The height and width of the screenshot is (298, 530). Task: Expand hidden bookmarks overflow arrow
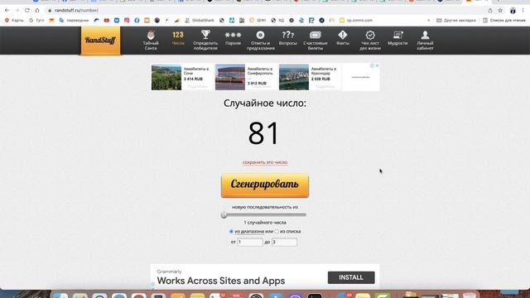click(x=429, y=20)
